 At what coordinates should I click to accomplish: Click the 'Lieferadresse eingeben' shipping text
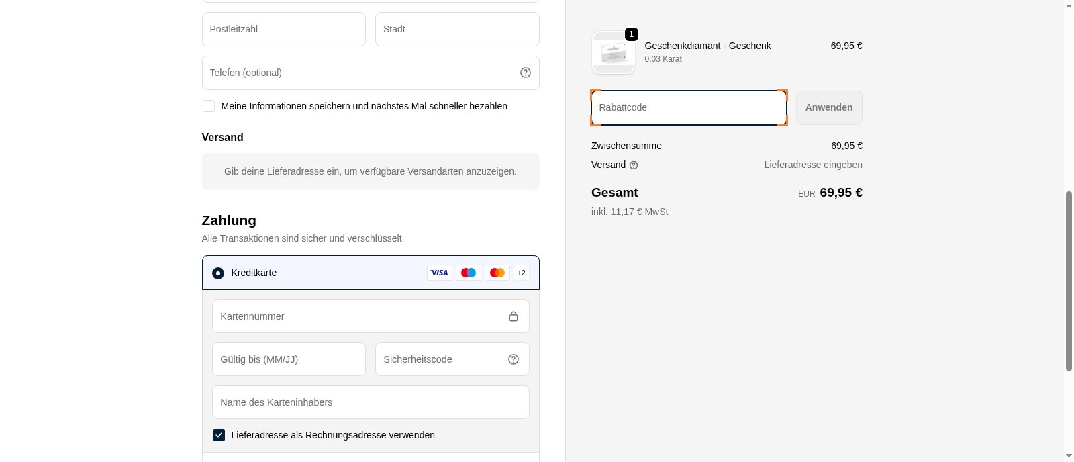[x=813, y=165]
